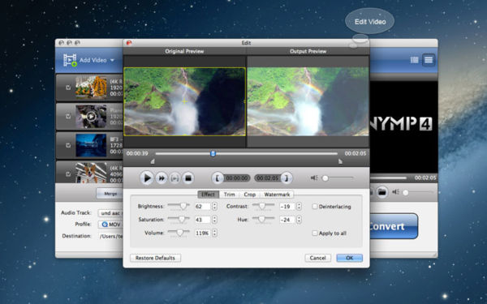The image size is (487, 304).
Task: Select the video thumbnail with play overlay
Action: pos(91,116)
